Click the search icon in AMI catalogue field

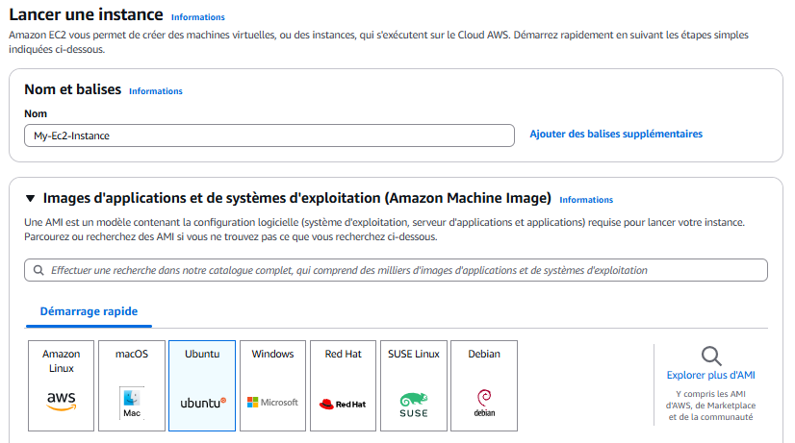click(x=38, y=270)
